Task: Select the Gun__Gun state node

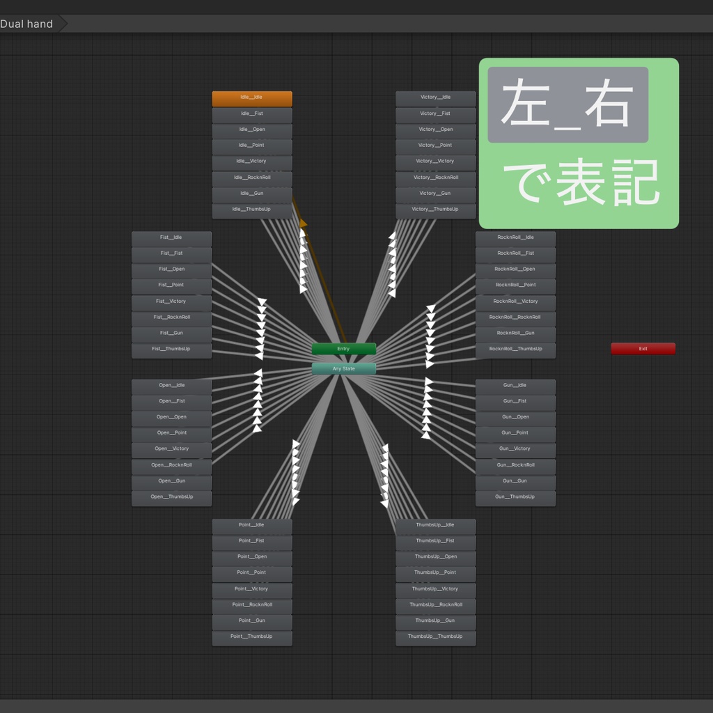Action: [516, 482]
